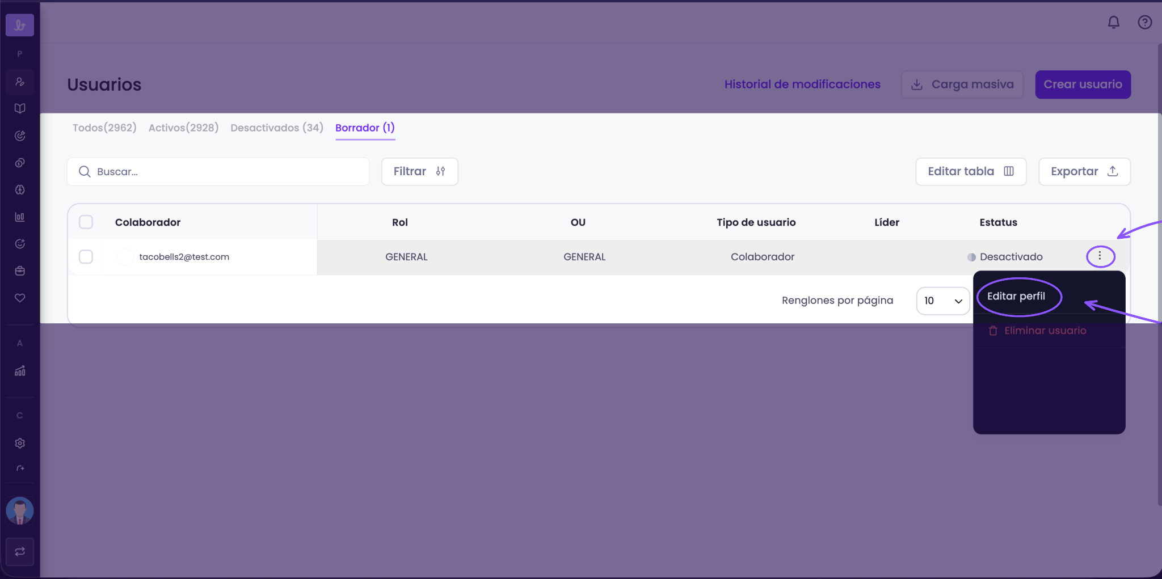This screenshot has height=579, width=1162.
Task: Open the three-dot menu for tacobells2@test.com
Action: [x=1100, y=256]
